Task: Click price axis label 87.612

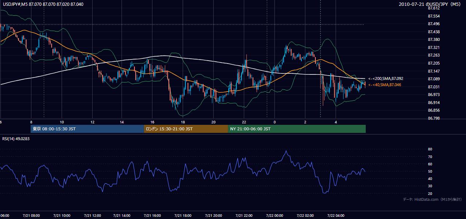Action: coord(434,8)
